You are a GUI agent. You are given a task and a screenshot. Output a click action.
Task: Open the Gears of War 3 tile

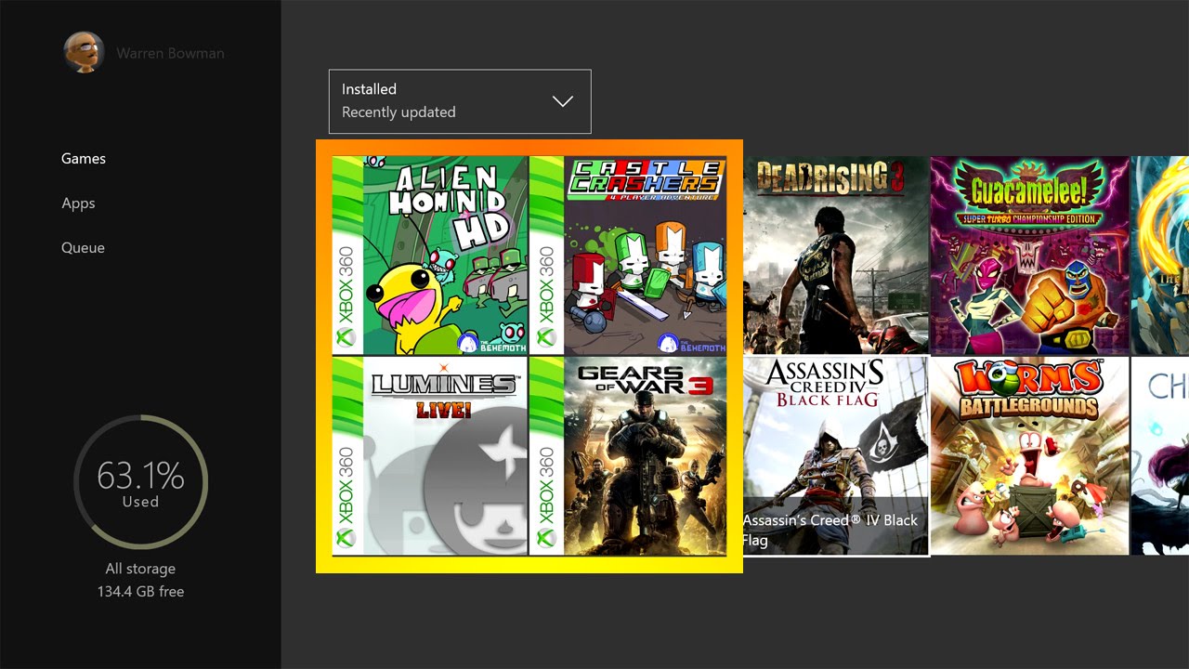pos(628,456)
